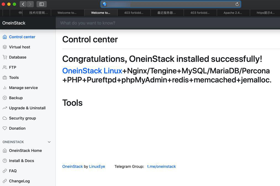This screenshot has width=280, height=186.
Task: Toggle the browser sidebar button
Action: tap(42, 4)
